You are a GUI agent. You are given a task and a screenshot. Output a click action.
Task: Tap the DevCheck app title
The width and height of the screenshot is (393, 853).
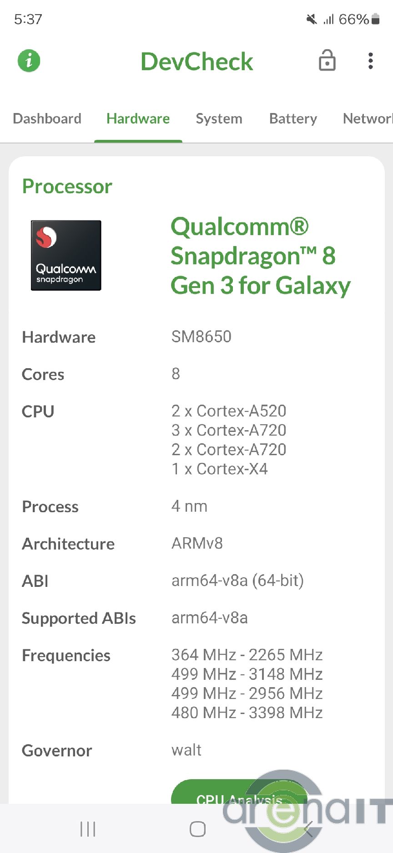coord(196,62)
